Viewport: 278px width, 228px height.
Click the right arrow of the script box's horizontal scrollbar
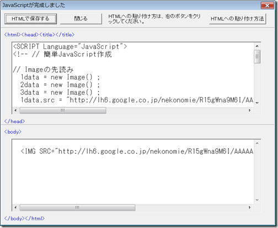tap(250, 110)
